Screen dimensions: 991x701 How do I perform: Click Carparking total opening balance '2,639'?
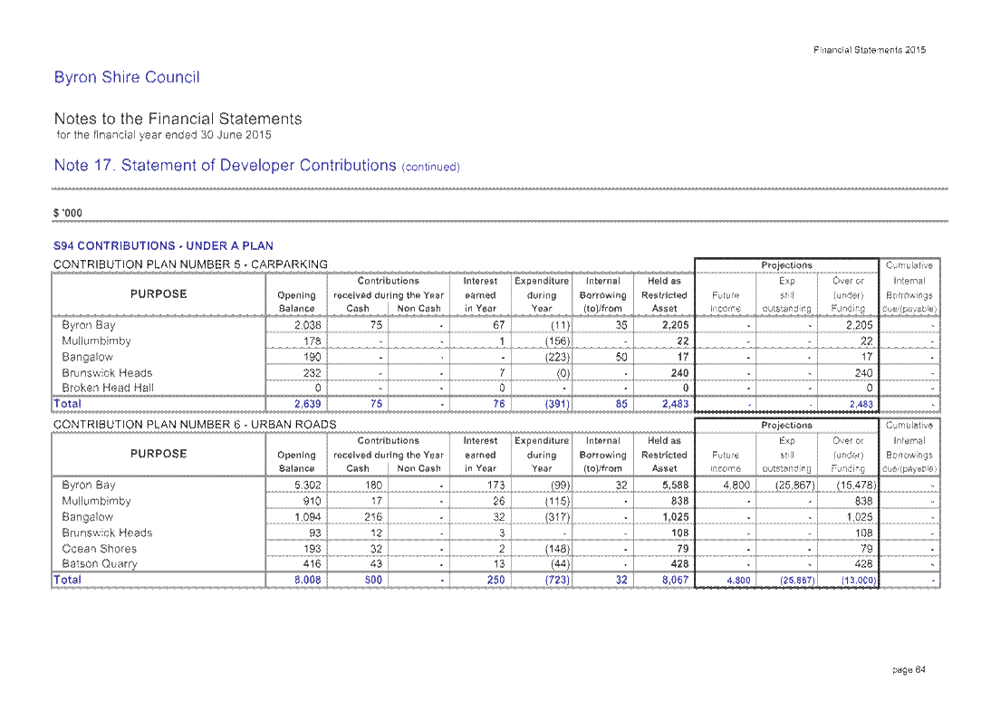pyautogui.click(x=308, y=404)
